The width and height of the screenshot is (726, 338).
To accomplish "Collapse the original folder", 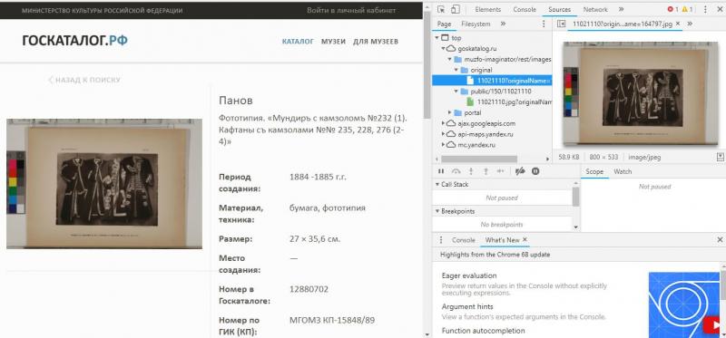I will (x=456, y=70).
